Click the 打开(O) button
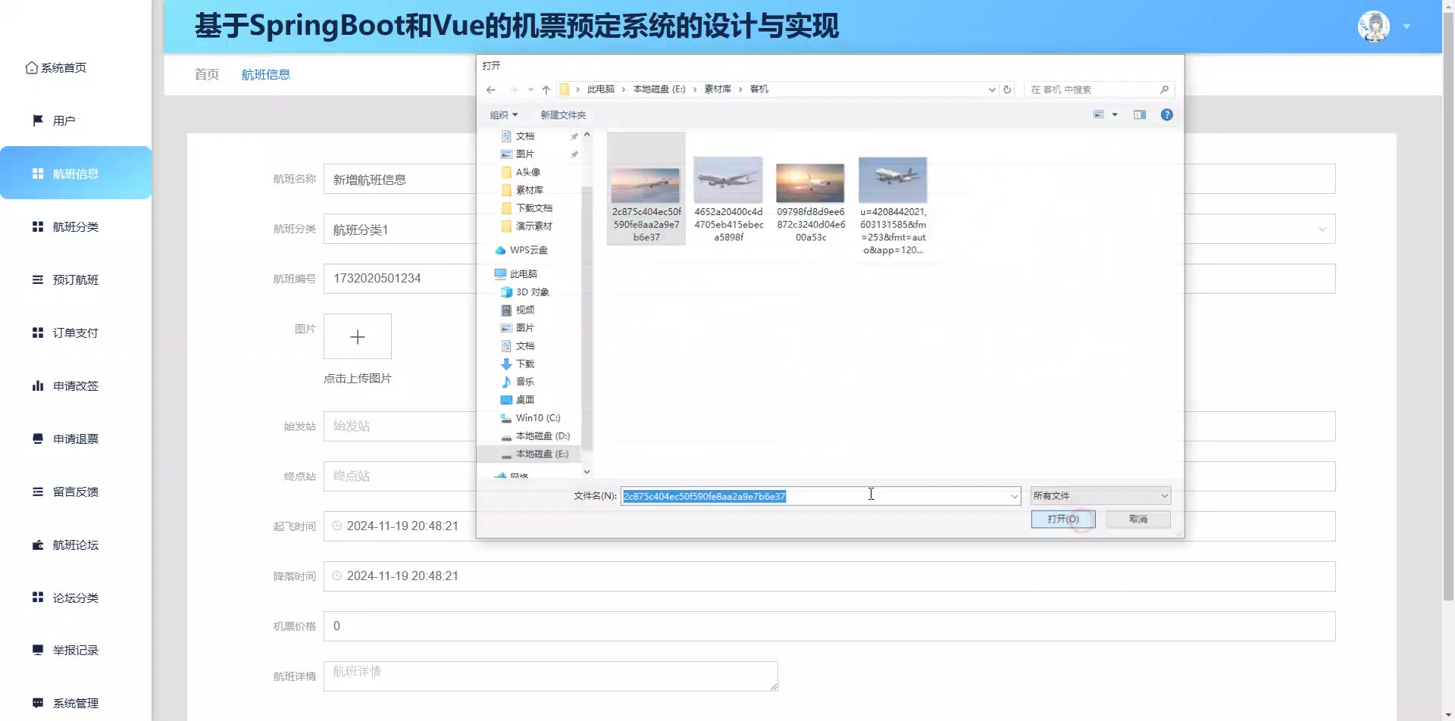Image resolution: width=1455 pixels, height=721 pixels. pos(1063,519)
